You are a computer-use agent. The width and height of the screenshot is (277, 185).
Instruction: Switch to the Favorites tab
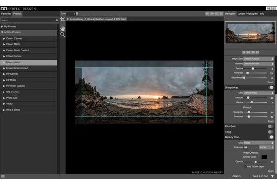coord(6,14)
